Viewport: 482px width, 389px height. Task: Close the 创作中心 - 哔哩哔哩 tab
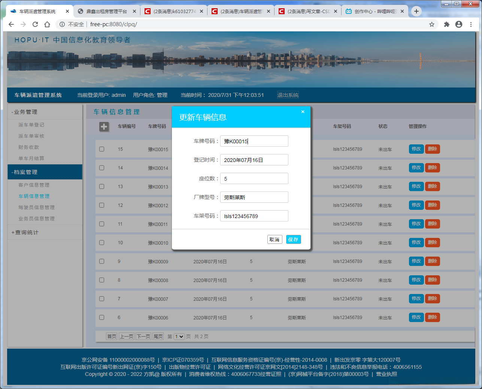(x=402, y=11)
